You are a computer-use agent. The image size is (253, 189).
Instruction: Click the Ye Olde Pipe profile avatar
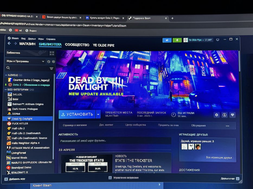[x=185, y=40]
